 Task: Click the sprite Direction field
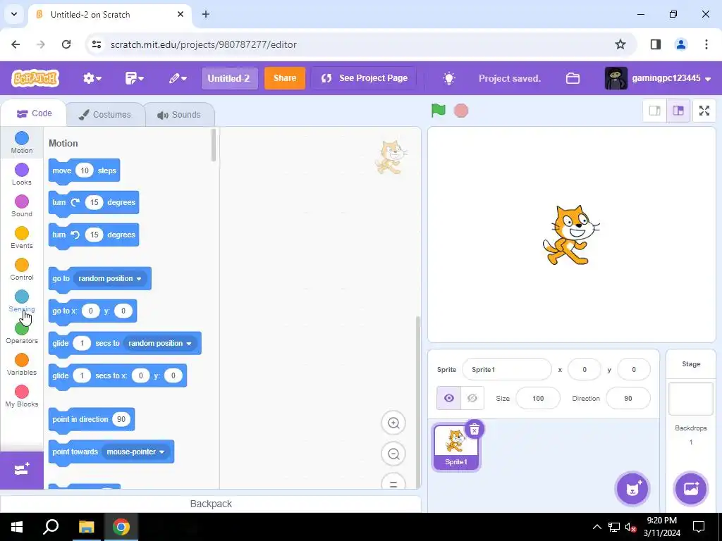(628, 399)
